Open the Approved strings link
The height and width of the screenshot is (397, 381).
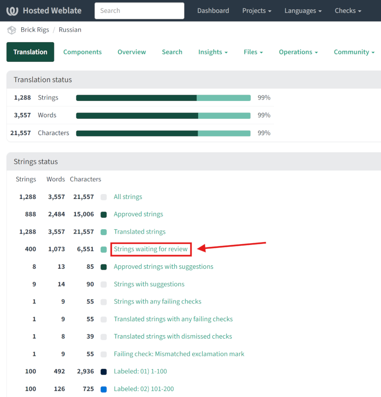[138, 214]
